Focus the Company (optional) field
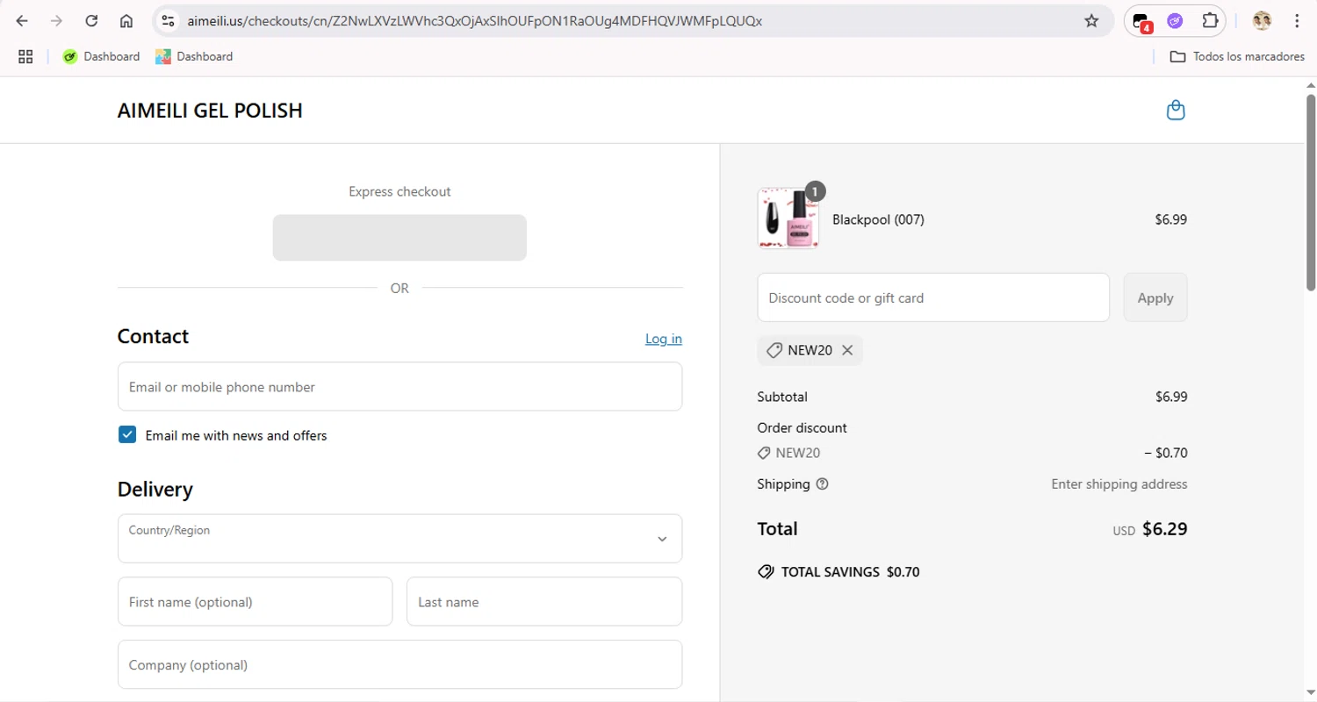 [x=399, y=664]
